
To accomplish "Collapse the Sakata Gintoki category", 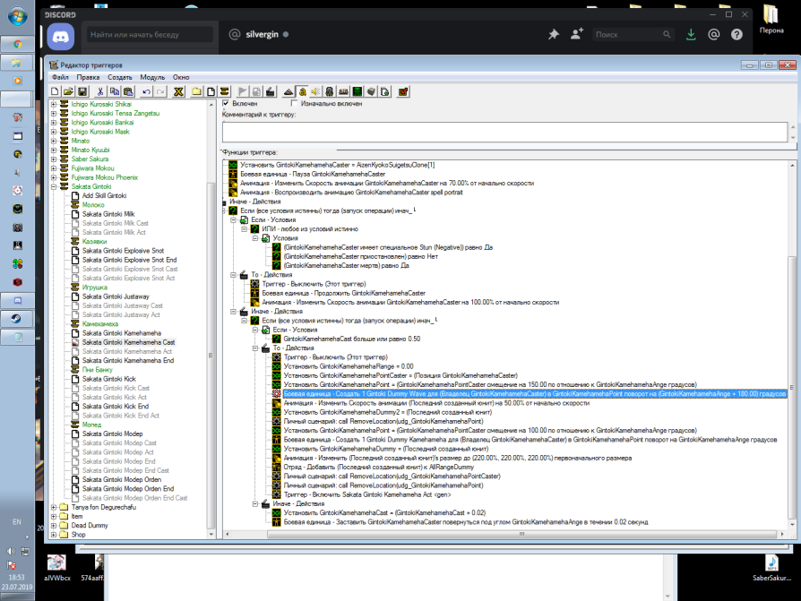I will (54, 186).
